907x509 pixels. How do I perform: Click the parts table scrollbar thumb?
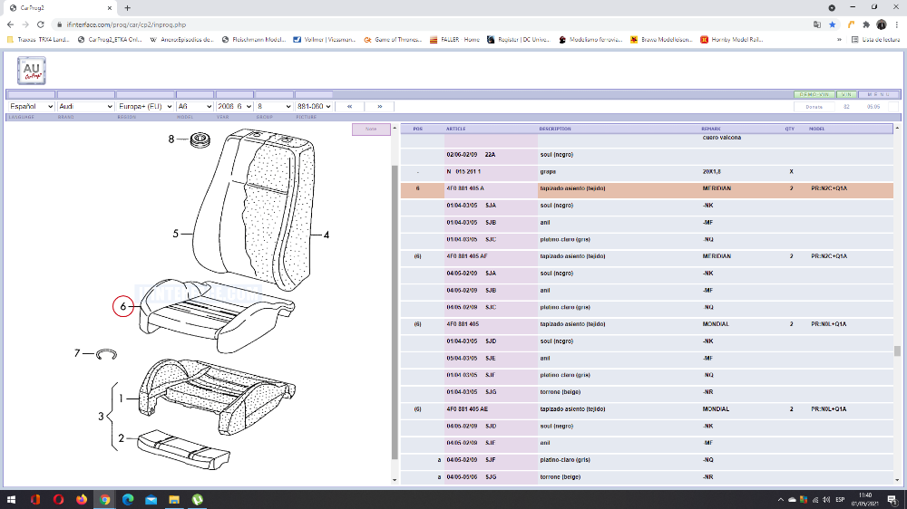click(897, 351)
